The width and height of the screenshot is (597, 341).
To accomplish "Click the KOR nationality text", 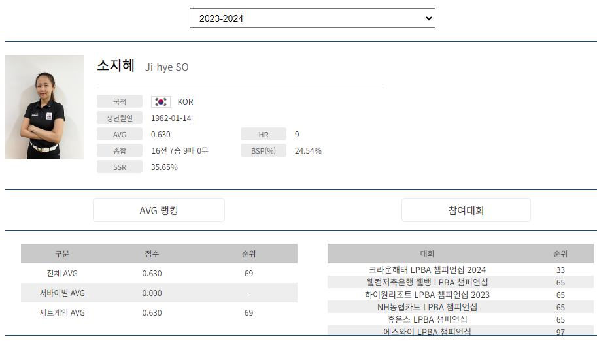I will pyautogui.click(x=186, y=102).
